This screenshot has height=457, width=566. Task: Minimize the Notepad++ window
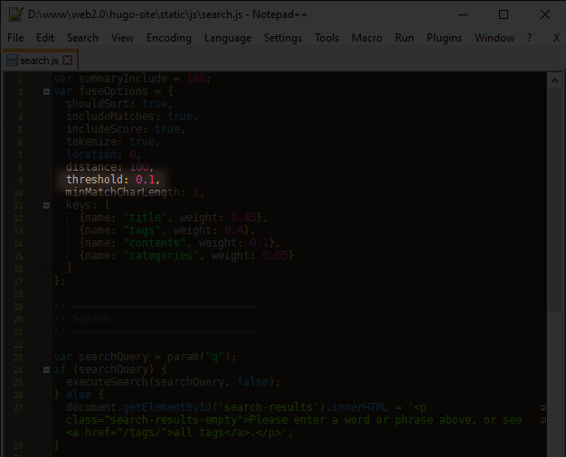coord(462,14)
